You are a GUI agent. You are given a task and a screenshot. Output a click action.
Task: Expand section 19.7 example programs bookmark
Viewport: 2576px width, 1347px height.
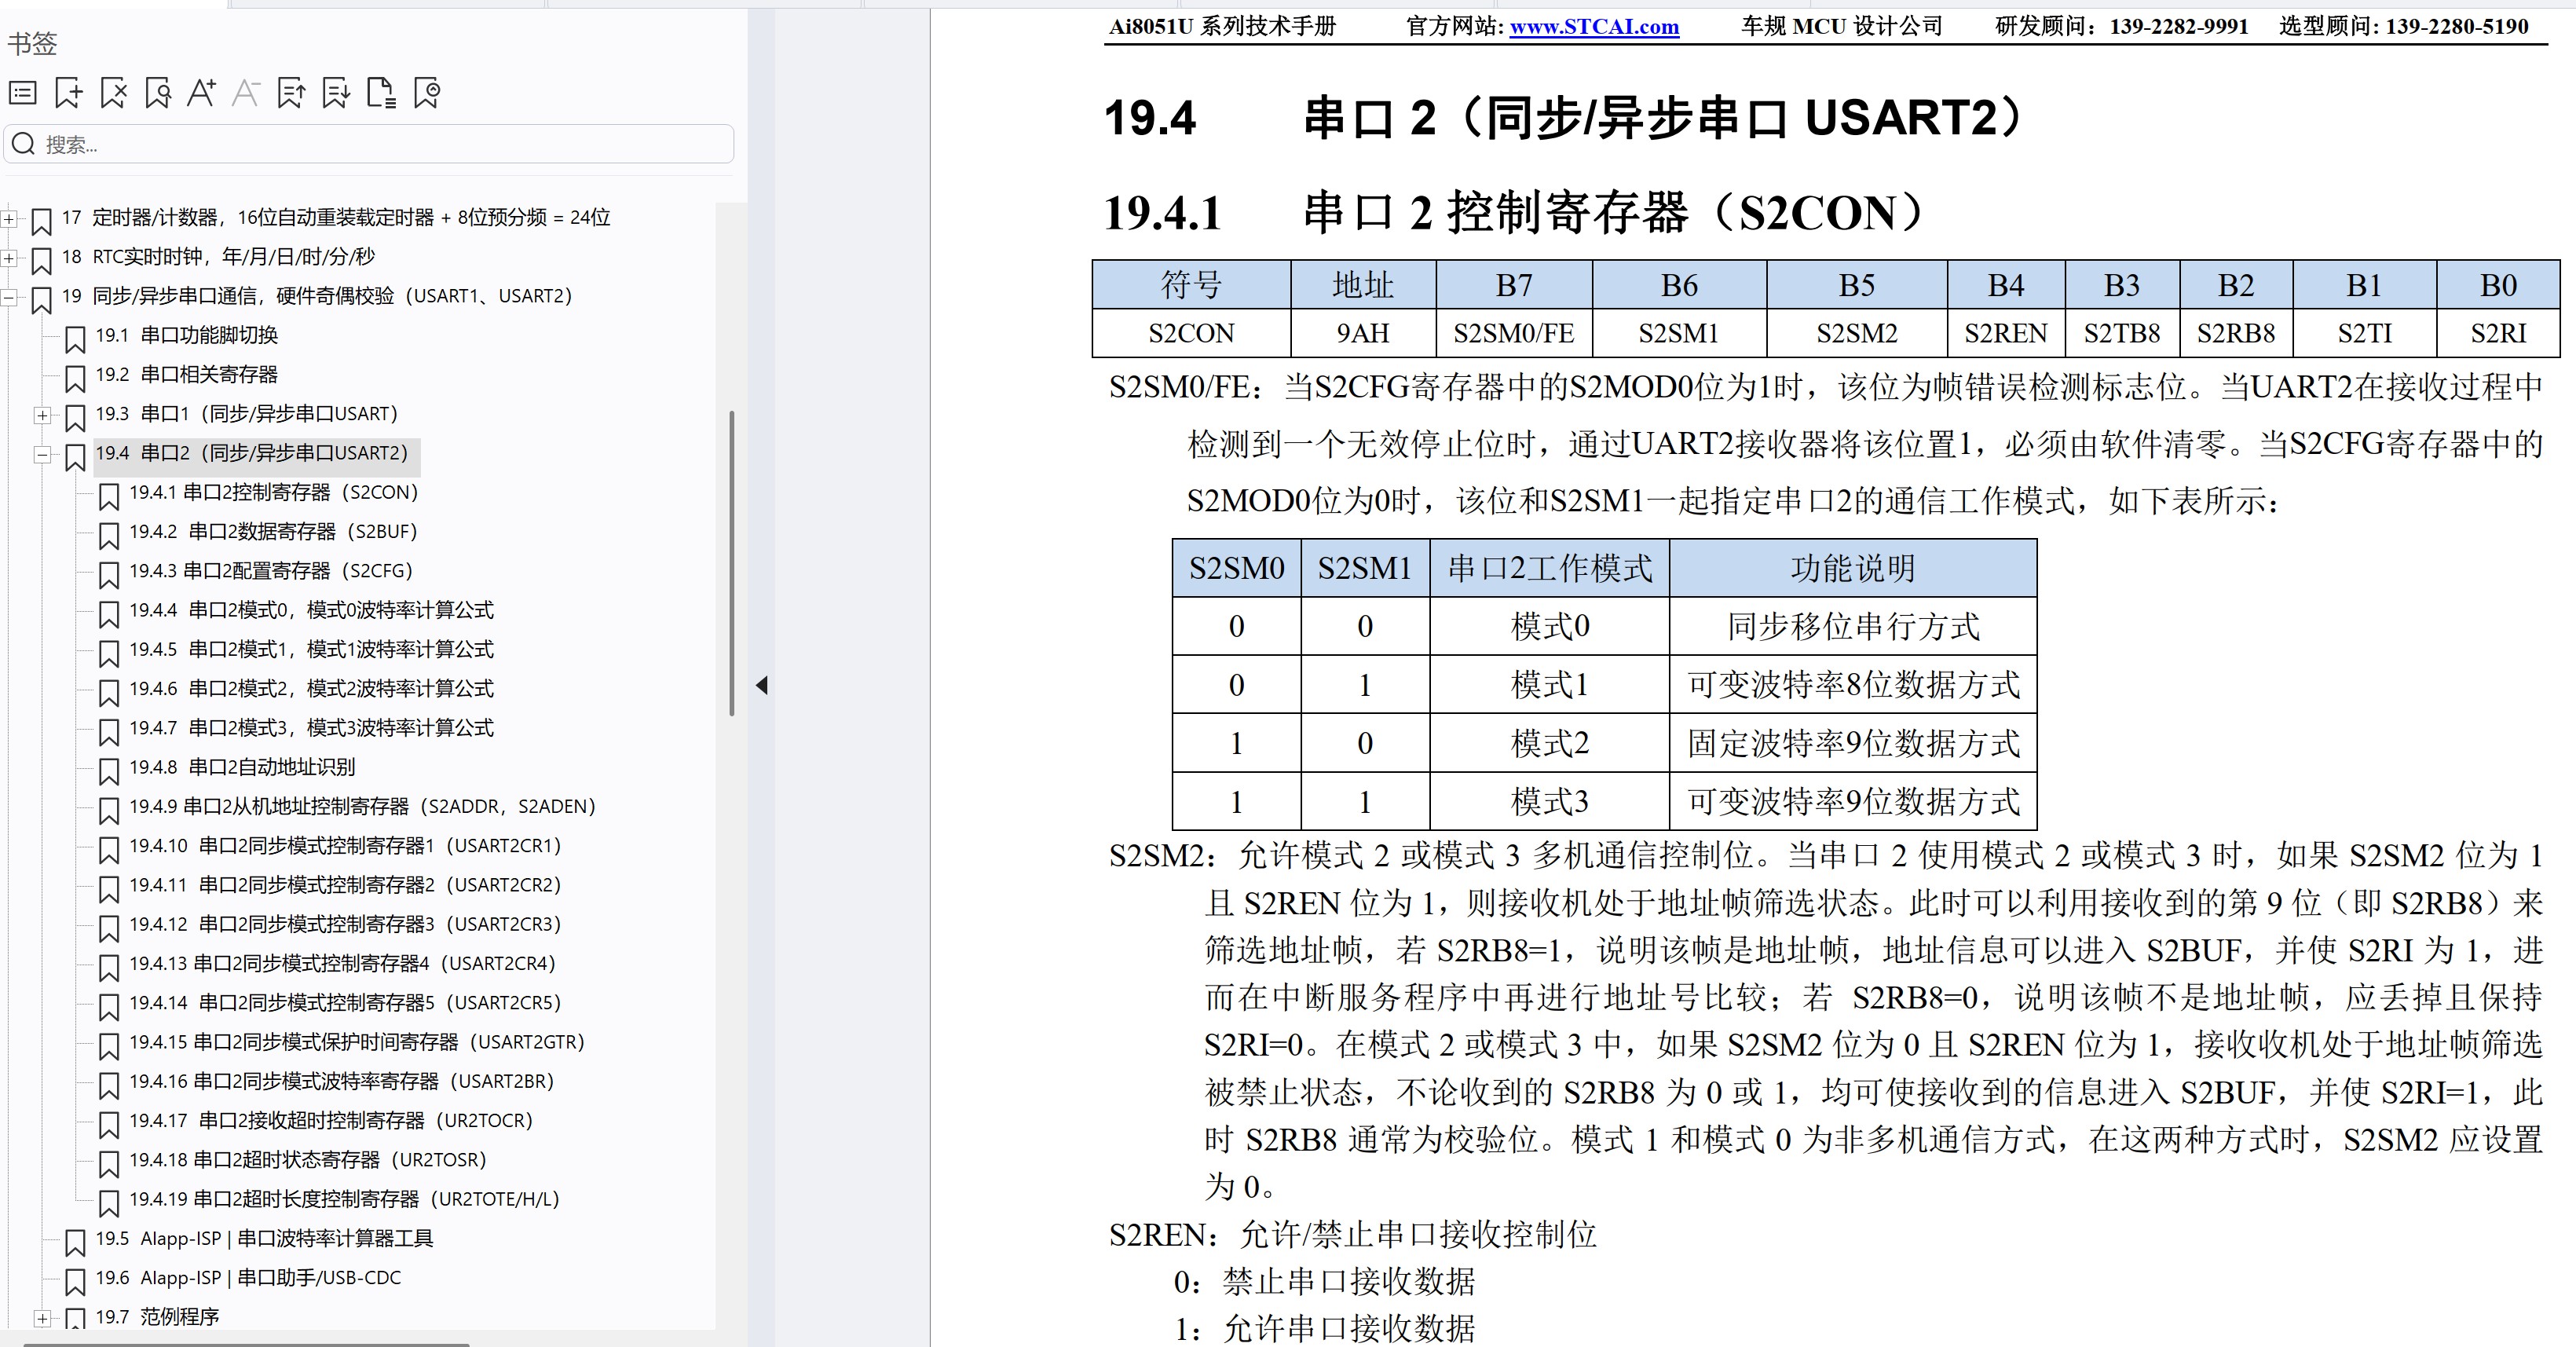coord(42,1318)
